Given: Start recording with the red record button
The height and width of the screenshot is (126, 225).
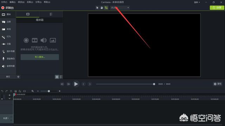Looking at the screenshot, I should click(7, 8).
